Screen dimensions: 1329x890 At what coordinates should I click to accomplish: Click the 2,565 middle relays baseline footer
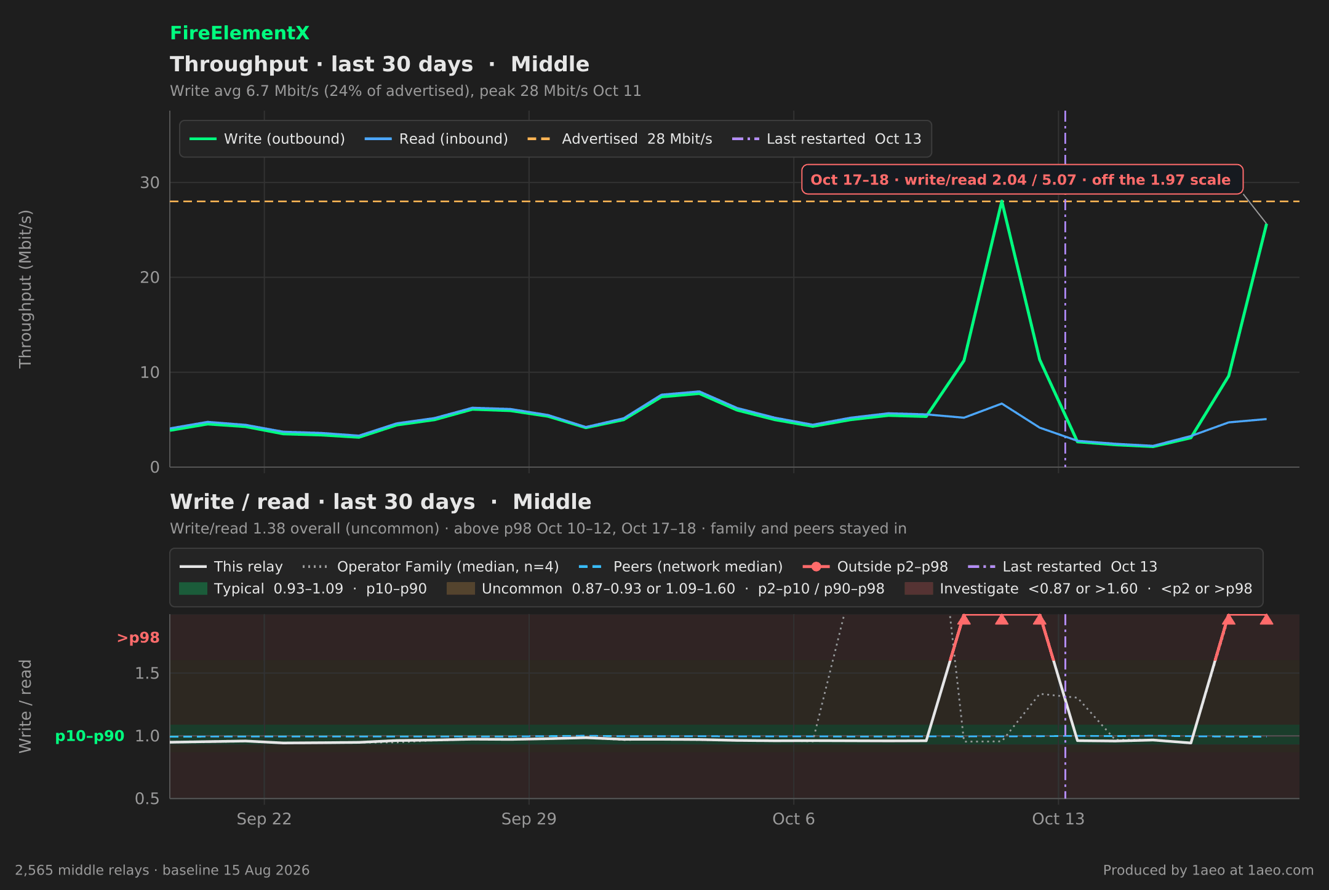(162, 870)
